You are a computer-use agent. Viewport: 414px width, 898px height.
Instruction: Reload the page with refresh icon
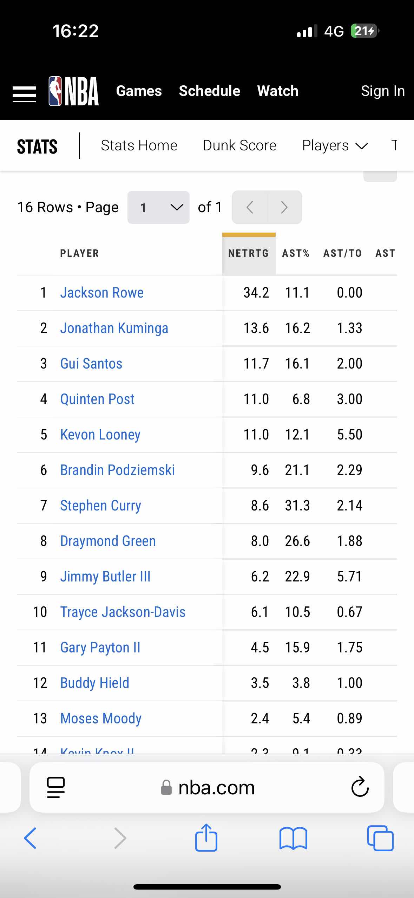point(360,787)
